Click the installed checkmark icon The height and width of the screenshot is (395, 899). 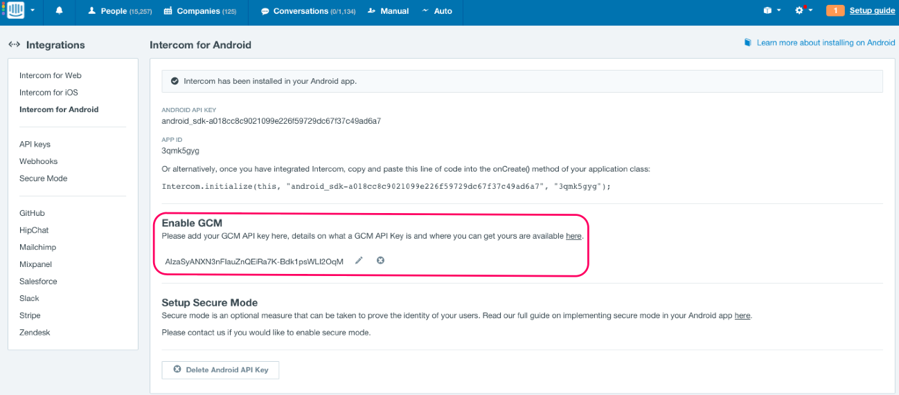(174, 81)
